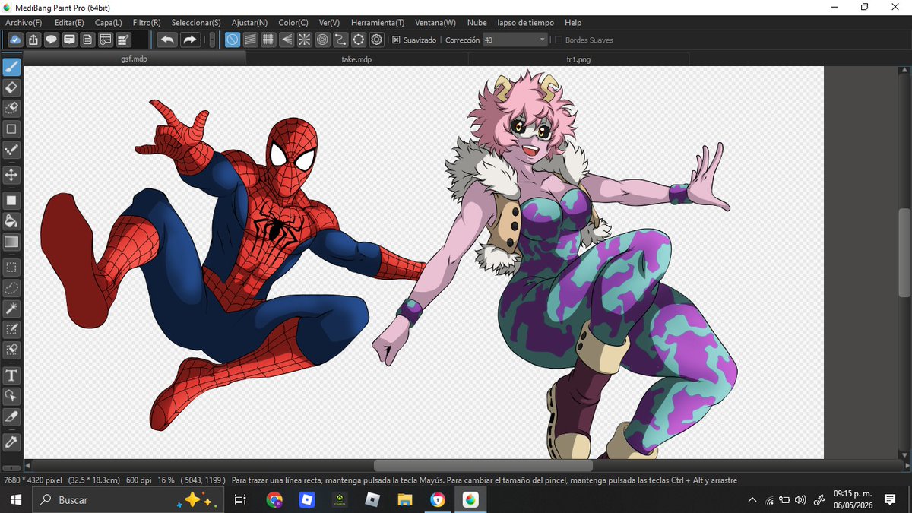
Task: Open the Herramienta(T) menu
Action: pos(378,23)
